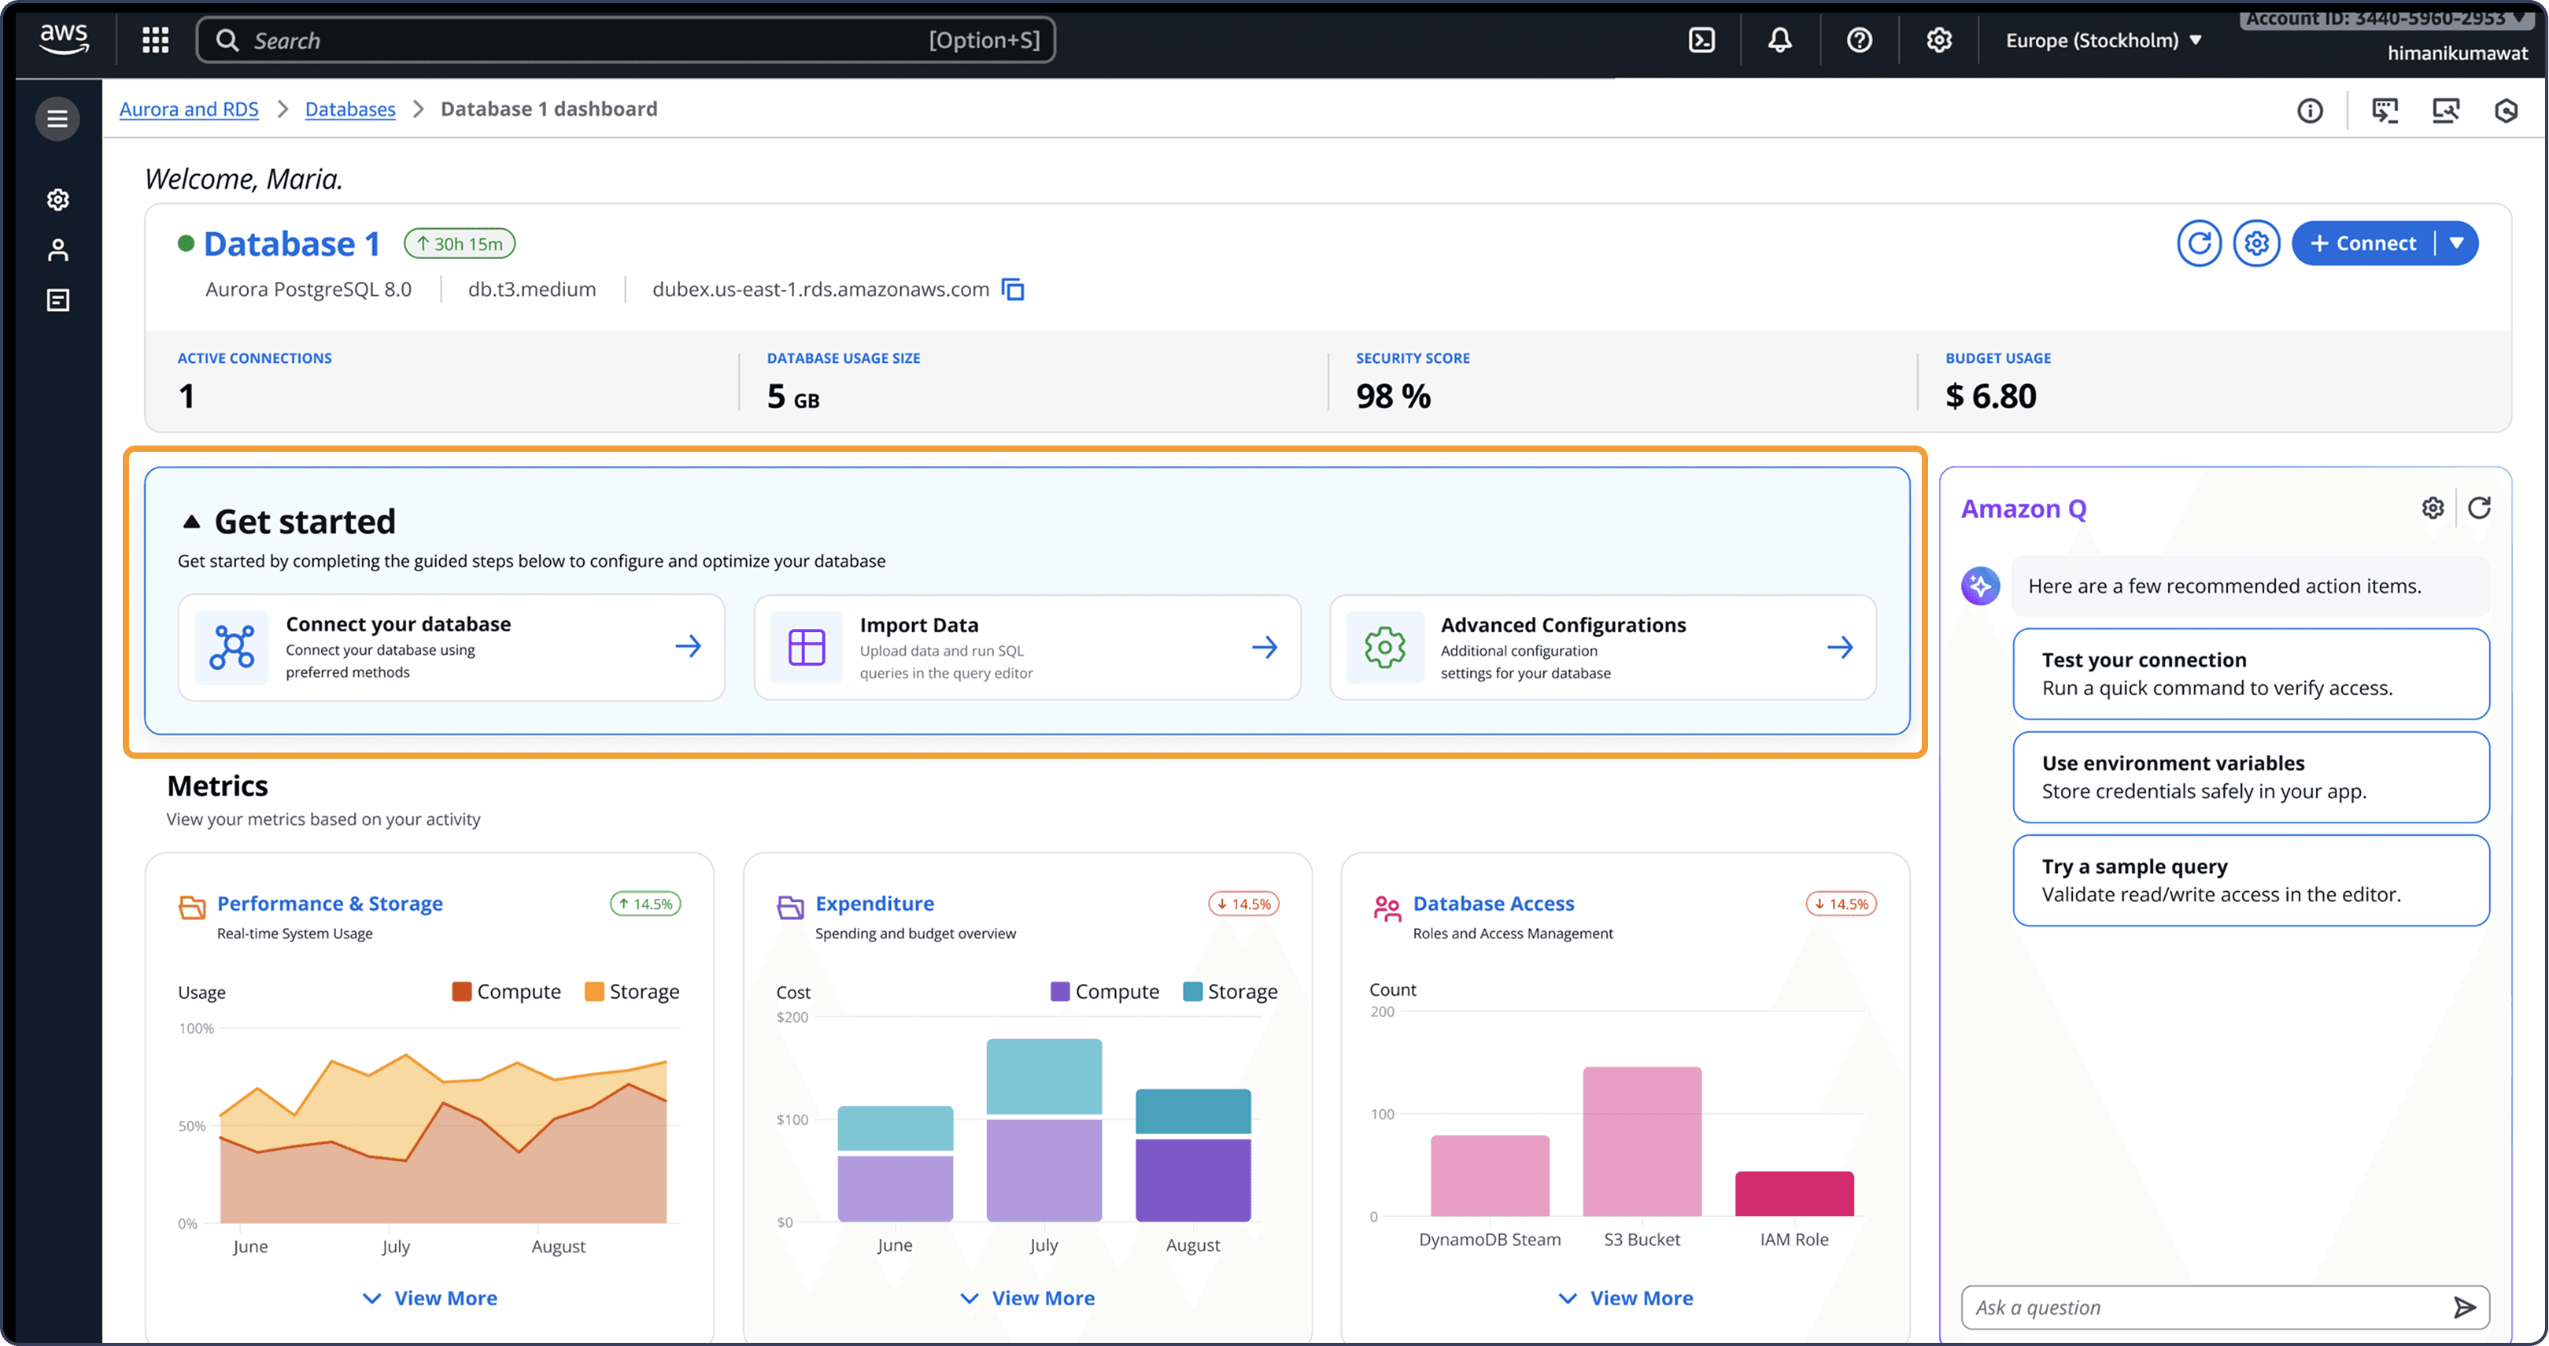Open the Connect button dropdown arrow
The height and width of the screenshot is (1346, 2549).
[x=2456, y=243]
